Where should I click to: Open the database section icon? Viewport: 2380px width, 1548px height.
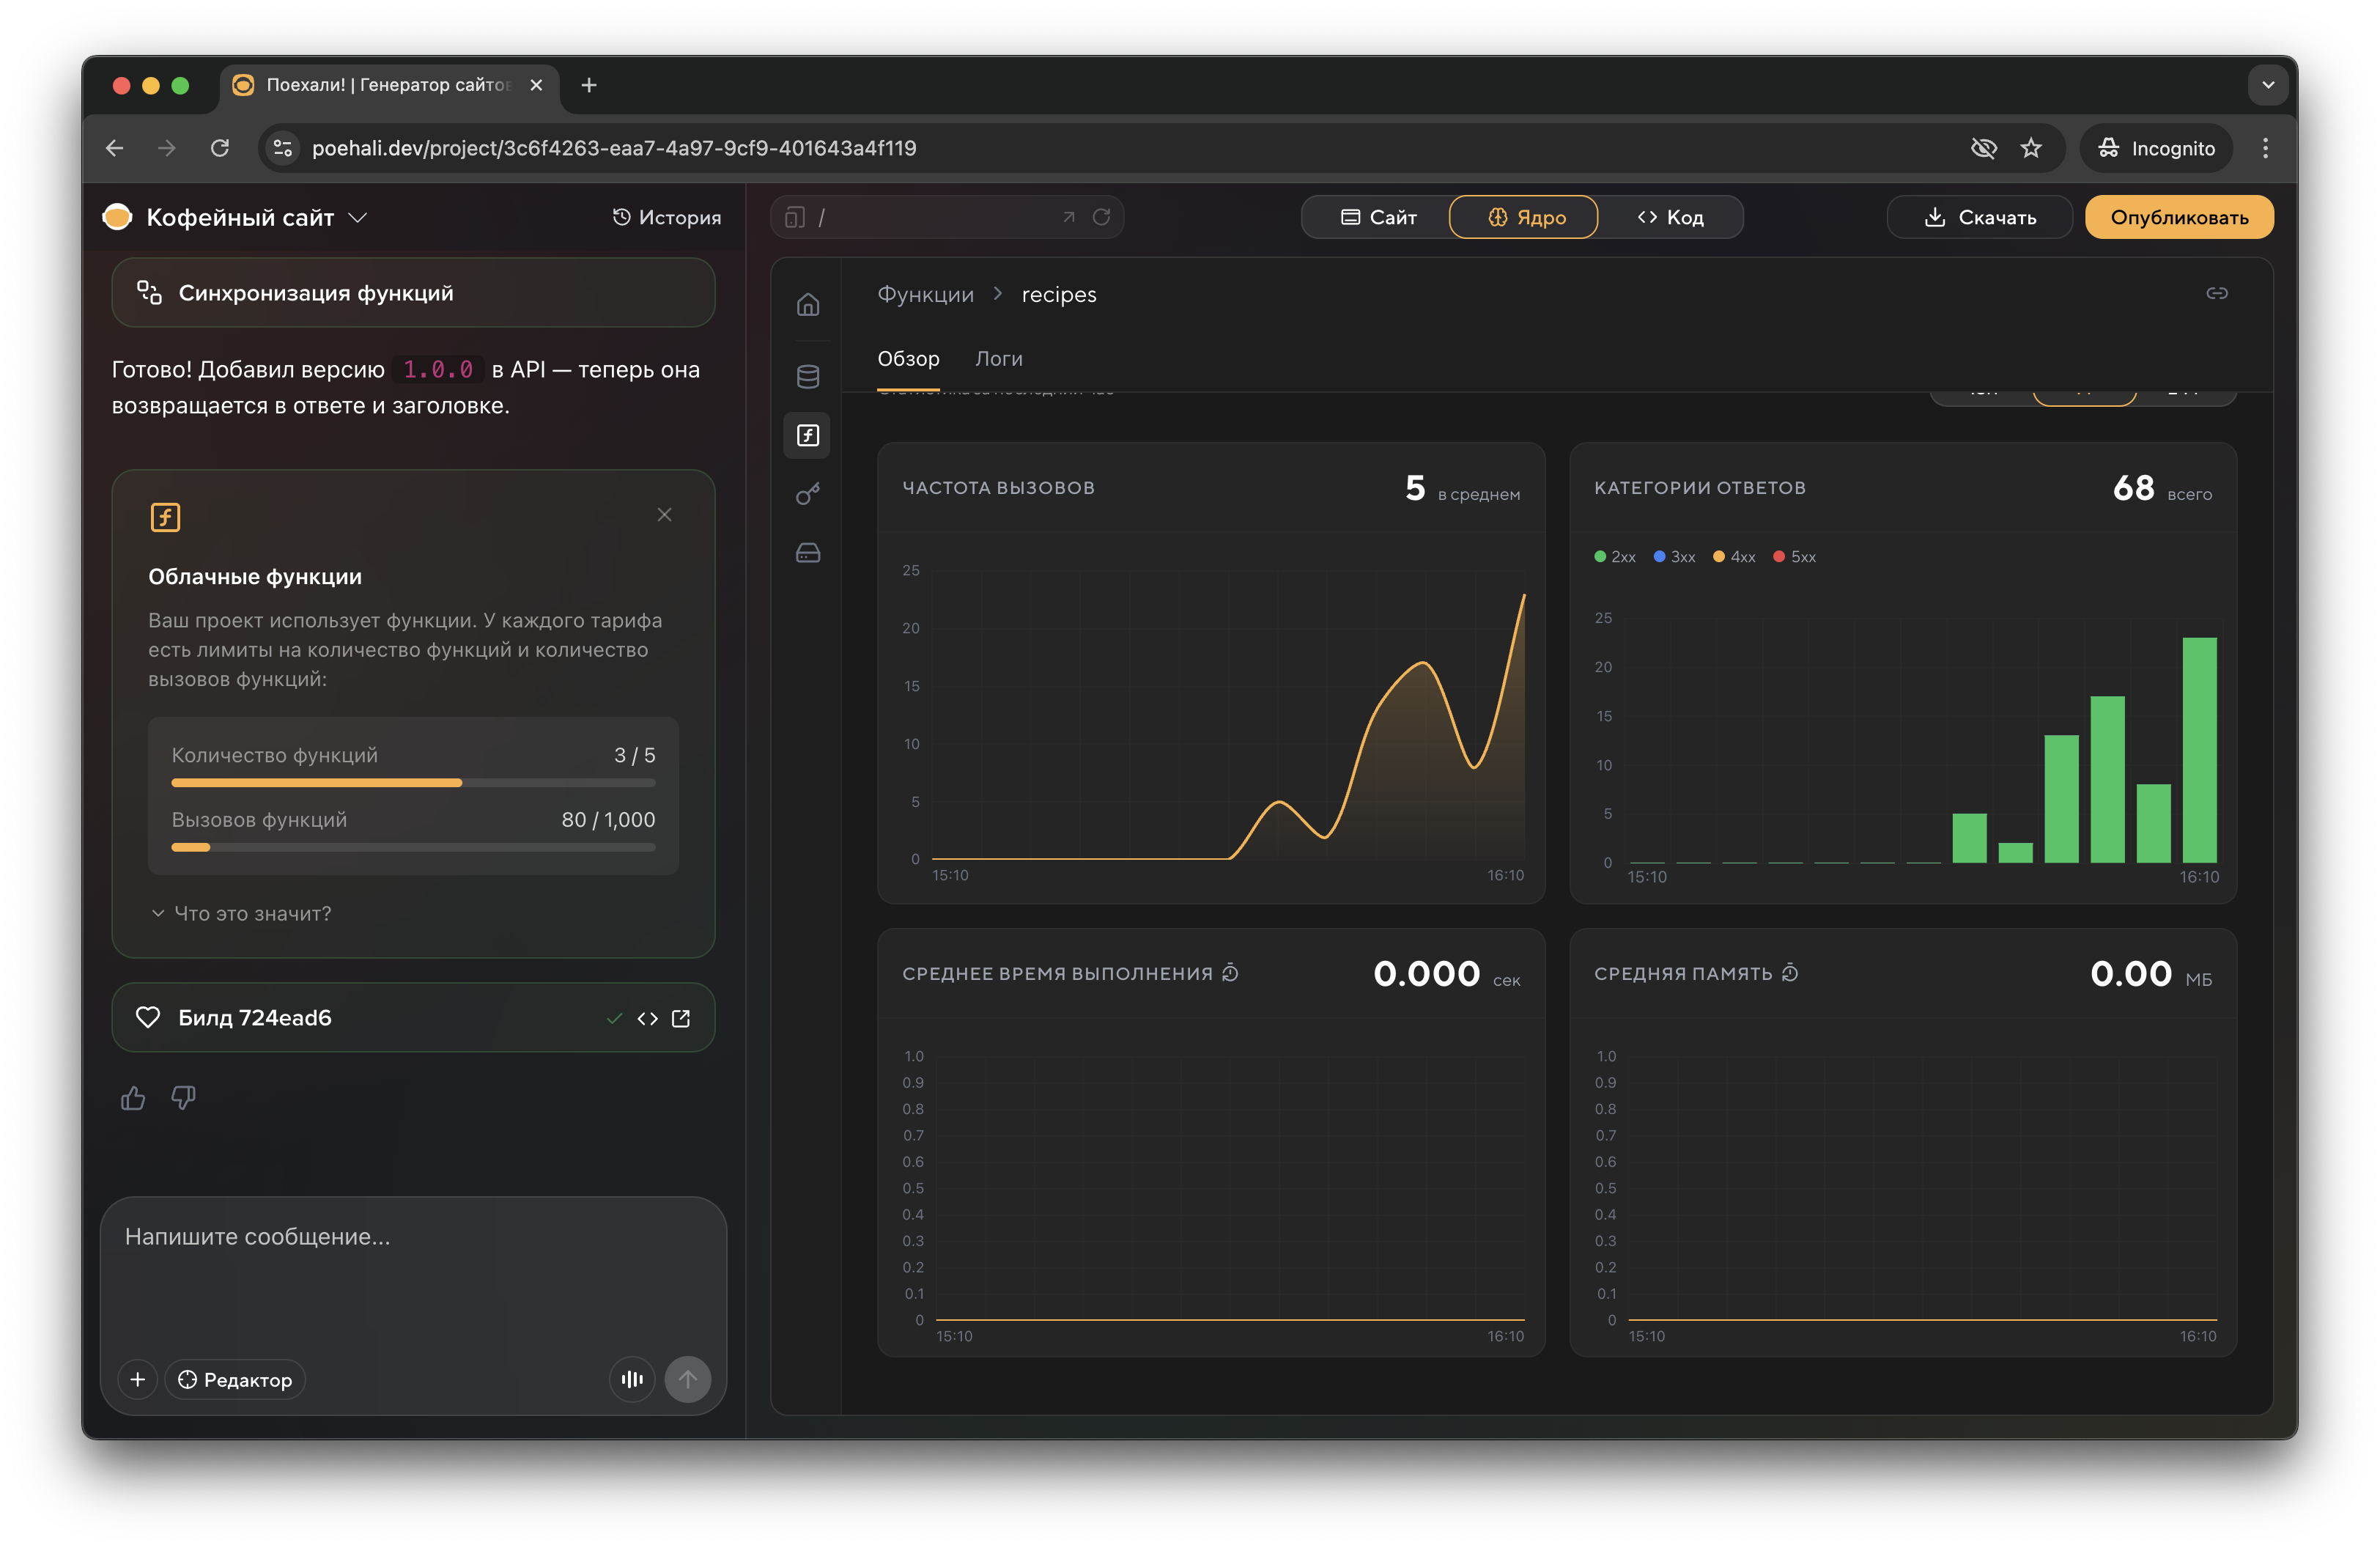808,376
